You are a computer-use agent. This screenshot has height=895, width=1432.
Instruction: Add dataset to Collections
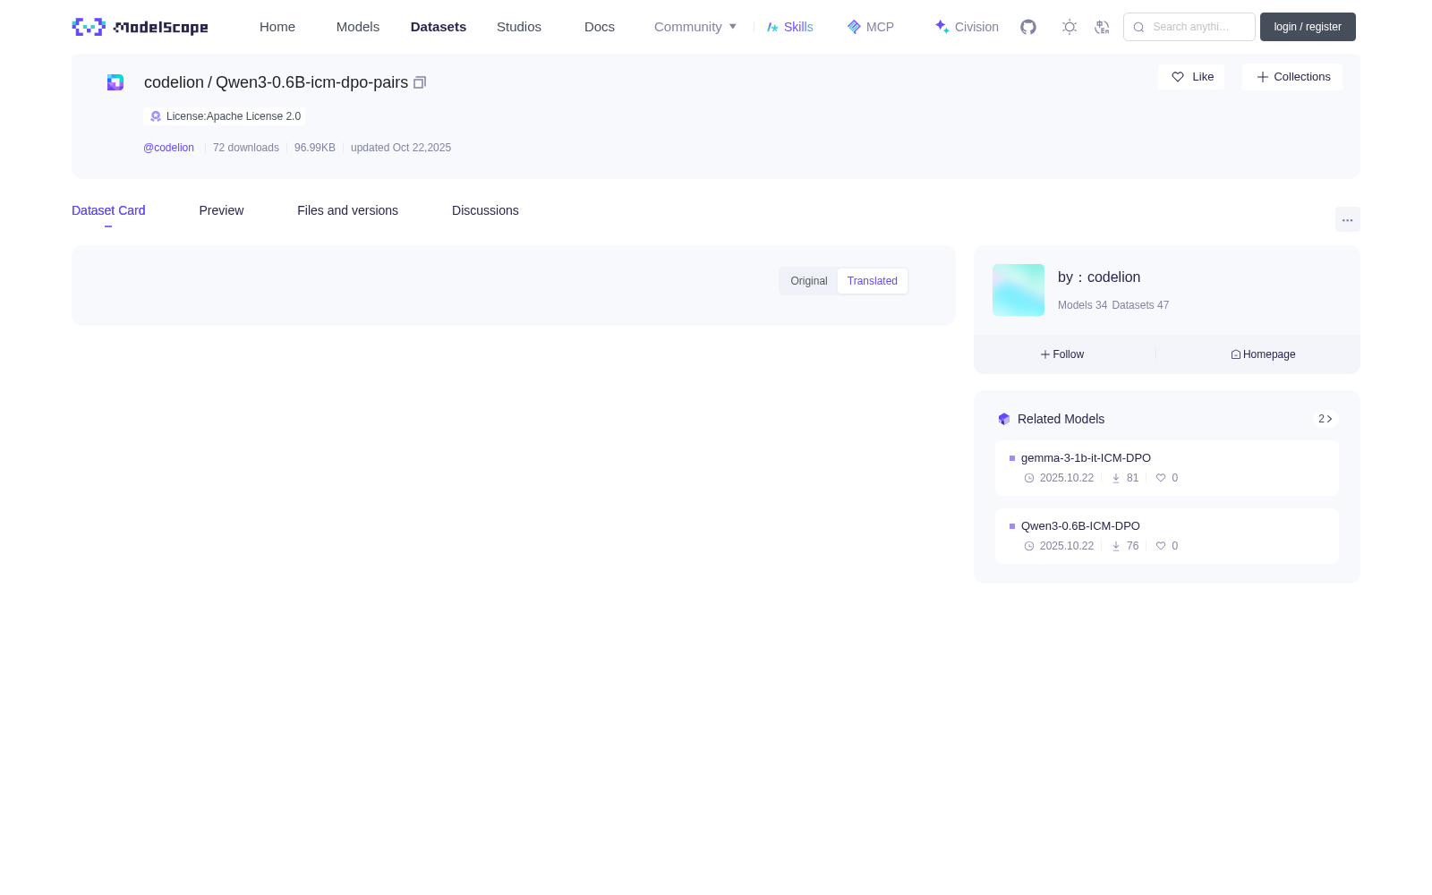point(1292,77)
